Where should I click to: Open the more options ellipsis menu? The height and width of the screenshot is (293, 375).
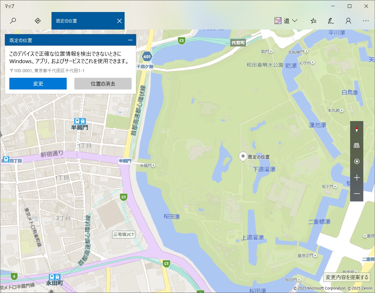tap(366, 21)
